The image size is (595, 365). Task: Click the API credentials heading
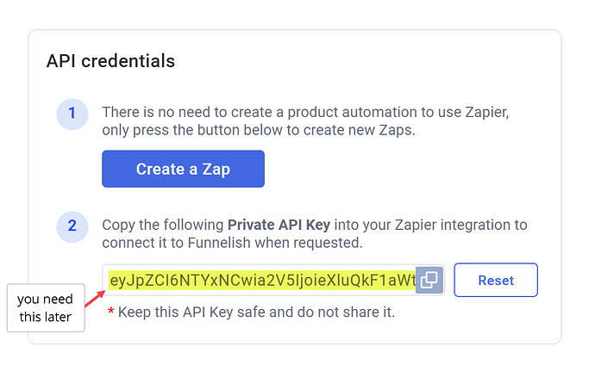click(110, 61)
